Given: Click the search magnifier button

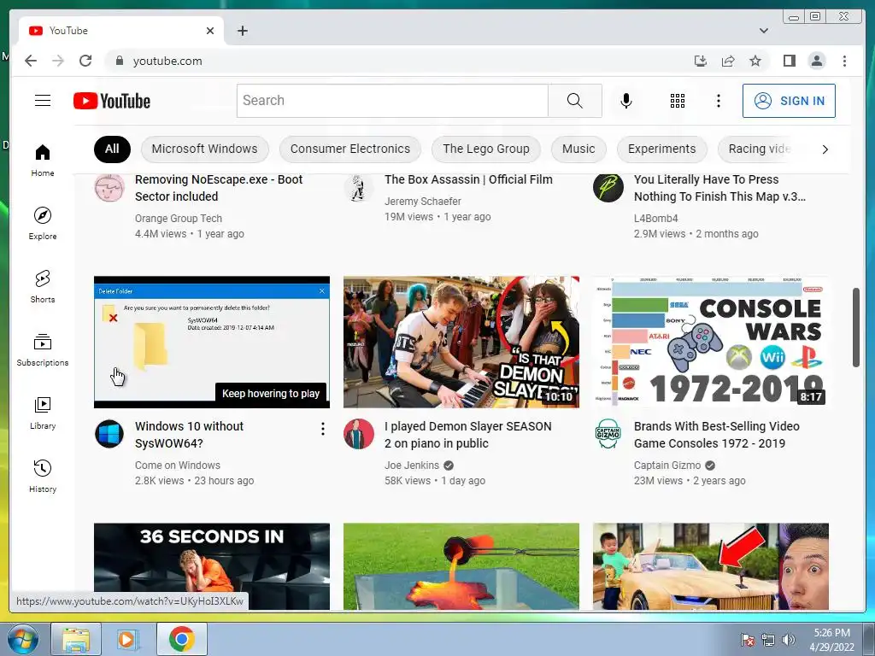Looking at the screenshot, I should coord(575,101).
